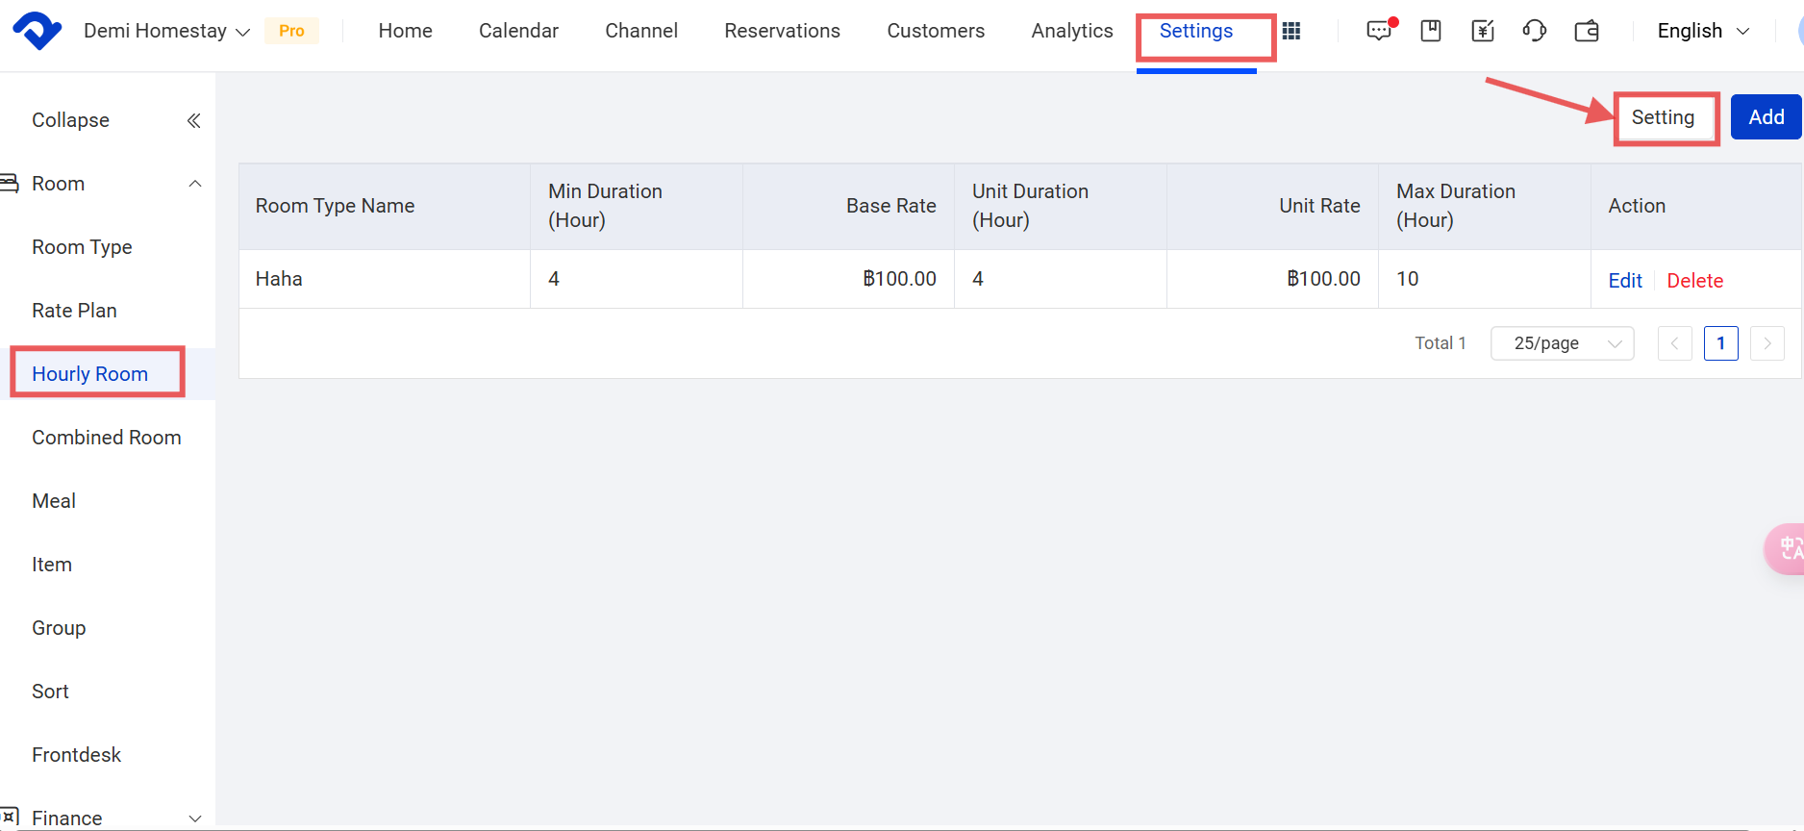1804x831 pixels.
Task: Click the sidebar collapse double-arrow icon
Action: (193, 120)
